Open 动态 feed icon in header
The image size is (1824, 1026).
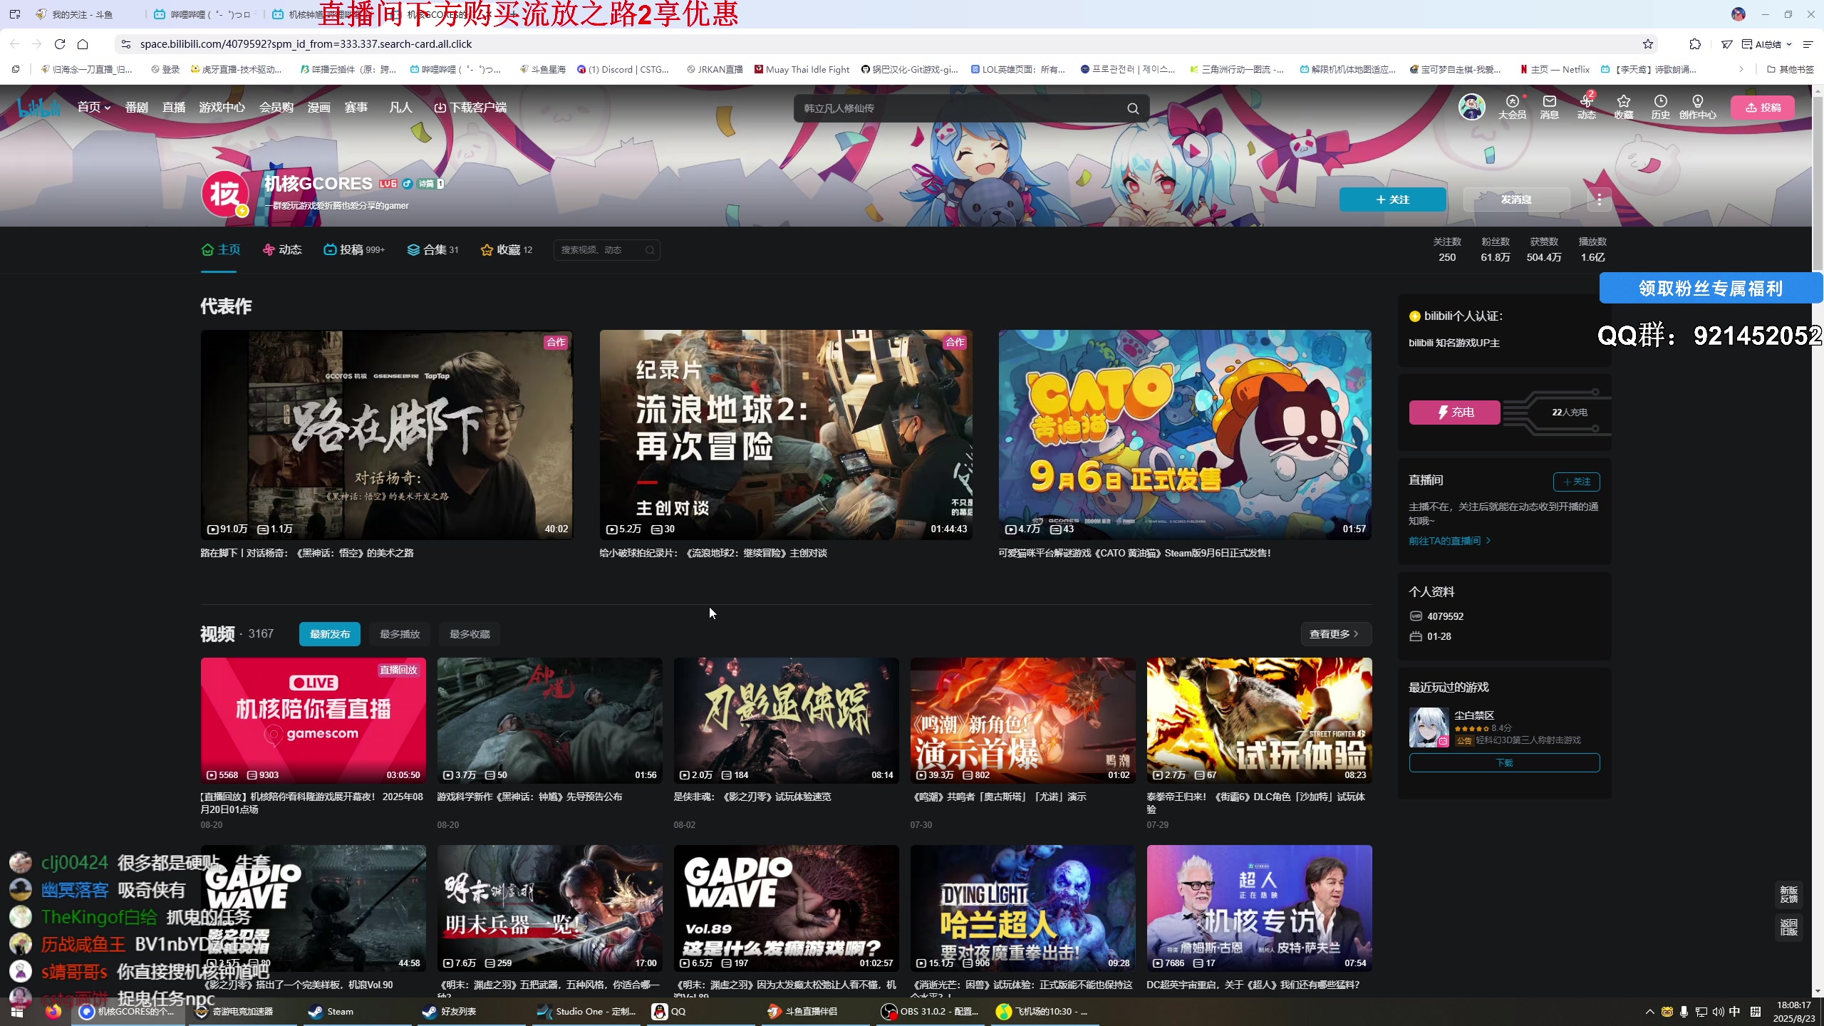point(1586,107)
